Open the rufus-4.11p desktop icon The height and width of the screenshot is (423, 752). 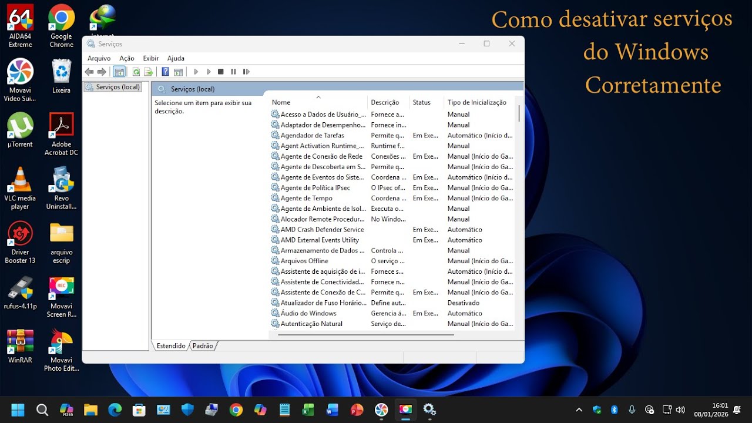21,293
